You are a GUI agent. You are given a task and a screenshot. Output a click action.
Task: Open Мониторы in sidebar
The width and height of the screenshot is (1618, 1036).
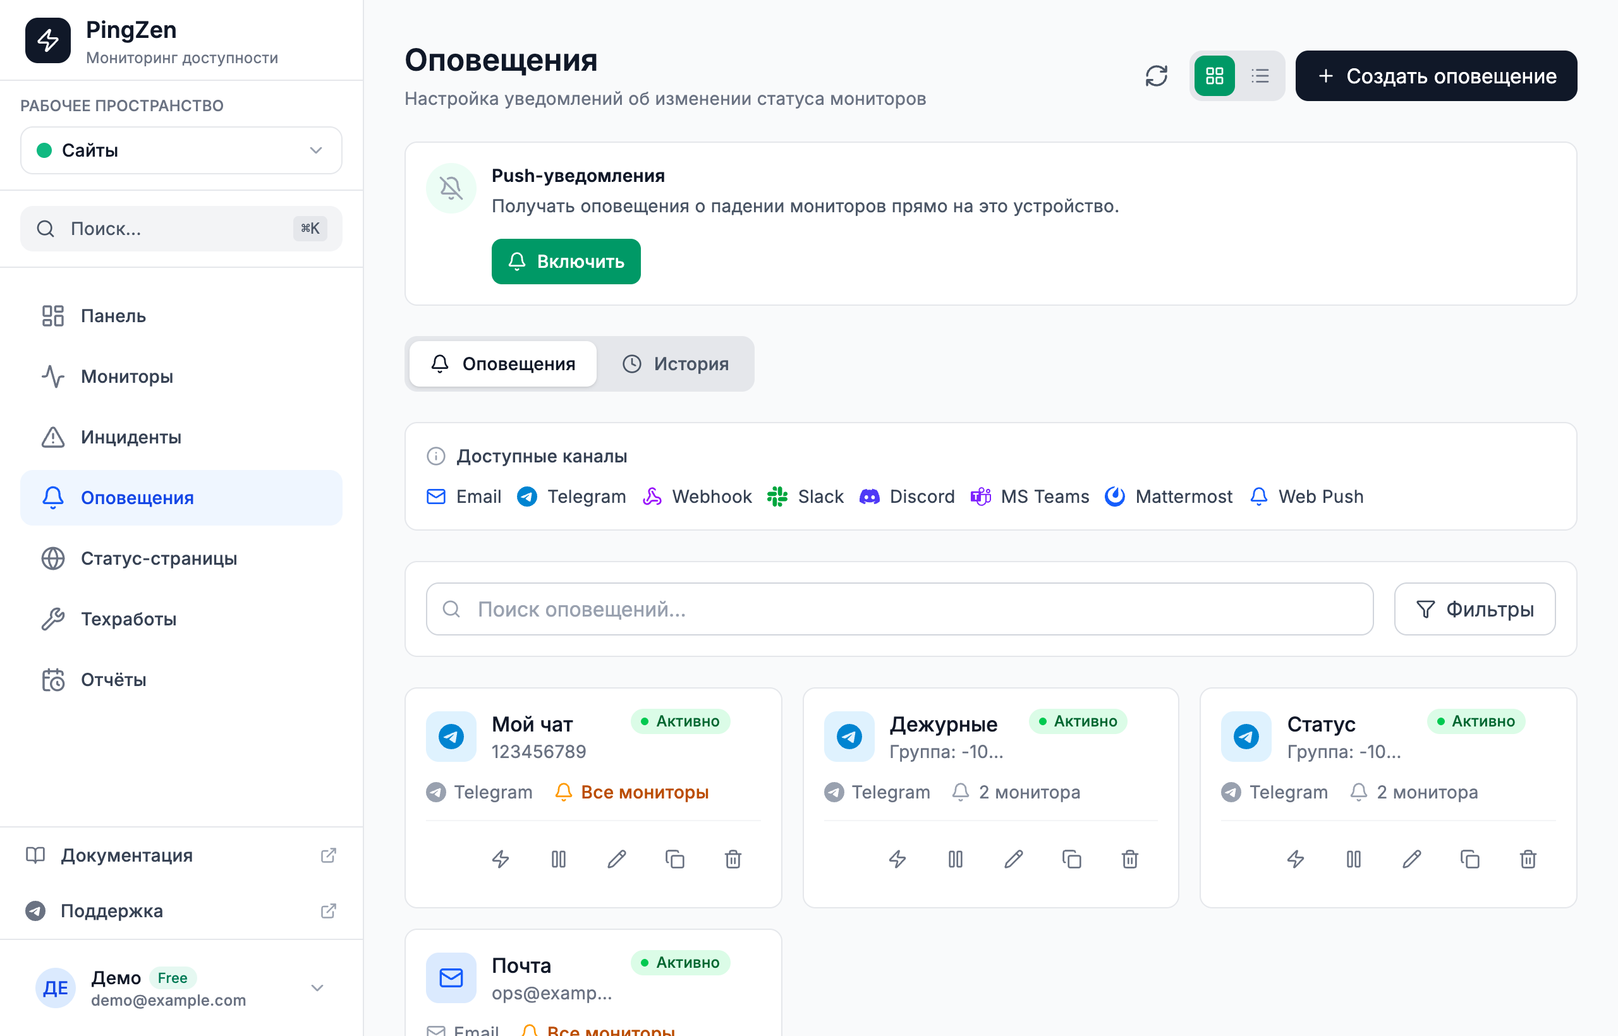pos(181,376)
